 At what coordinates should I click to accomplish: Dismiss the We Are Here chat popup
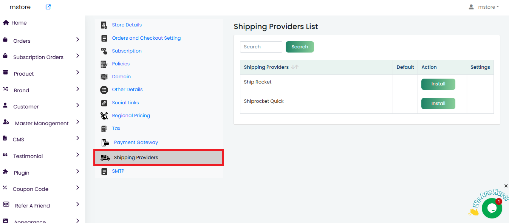(x=506, y=186)
